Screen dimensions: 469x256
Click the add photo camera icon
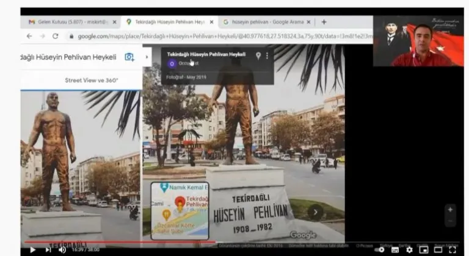point(129,57)
